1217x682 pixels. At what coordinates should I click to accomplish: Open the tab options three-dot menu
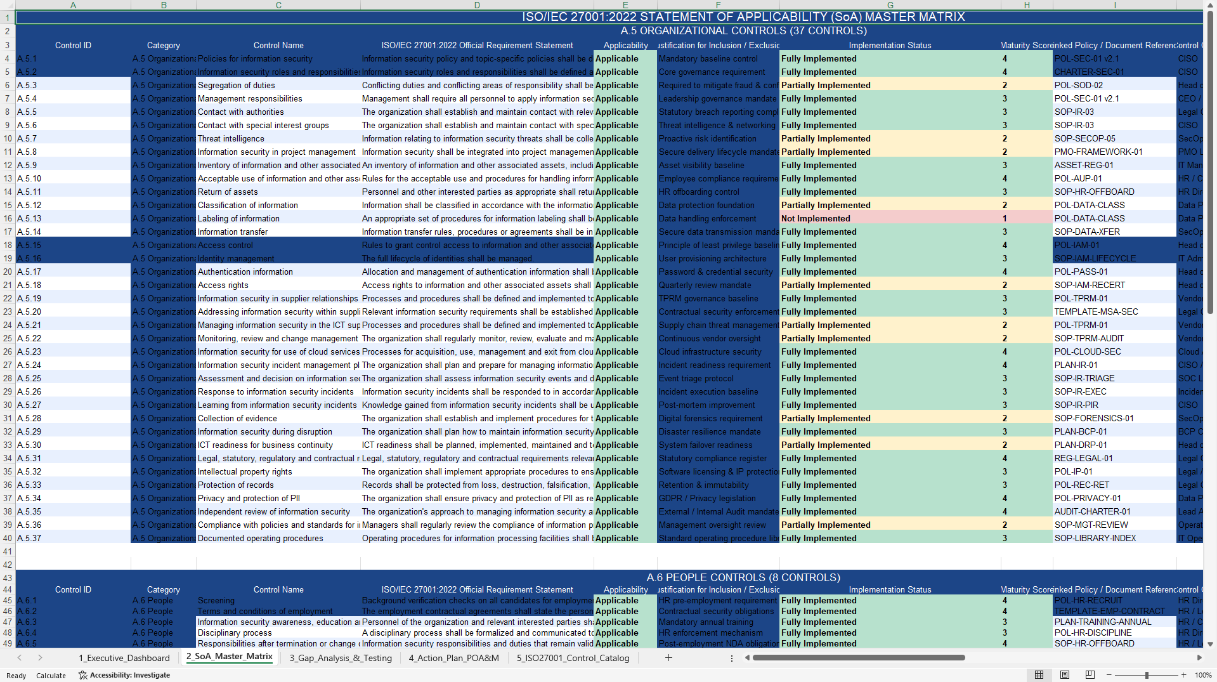click(x=732, y=659)
